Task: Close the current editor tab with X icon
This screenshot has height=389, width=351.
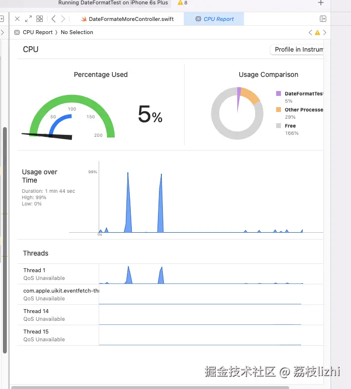Action: pos(17,19)
